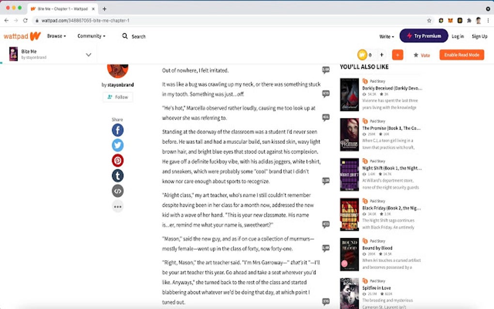The height and width of the screenshot is (309, 494).
Task: Reload the page
Action: (x=25, y=20)
